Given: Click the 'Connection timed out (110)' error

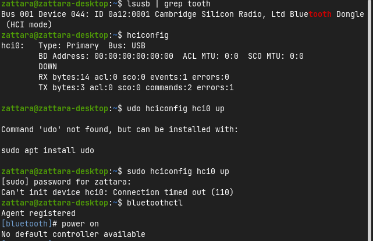Looking at the screenshot, I should point(173,192).
